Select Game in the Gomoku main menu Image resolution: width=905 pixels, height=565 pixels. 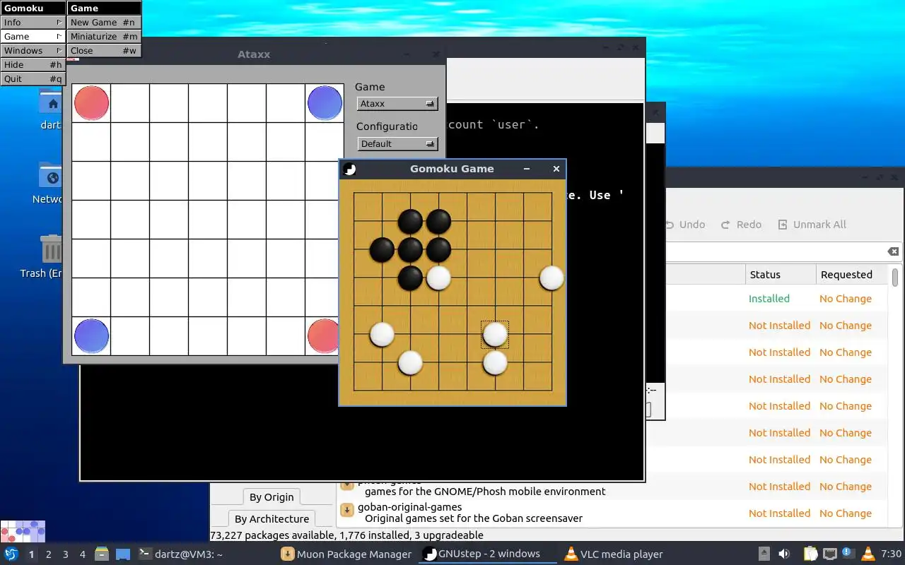point(33,36)
